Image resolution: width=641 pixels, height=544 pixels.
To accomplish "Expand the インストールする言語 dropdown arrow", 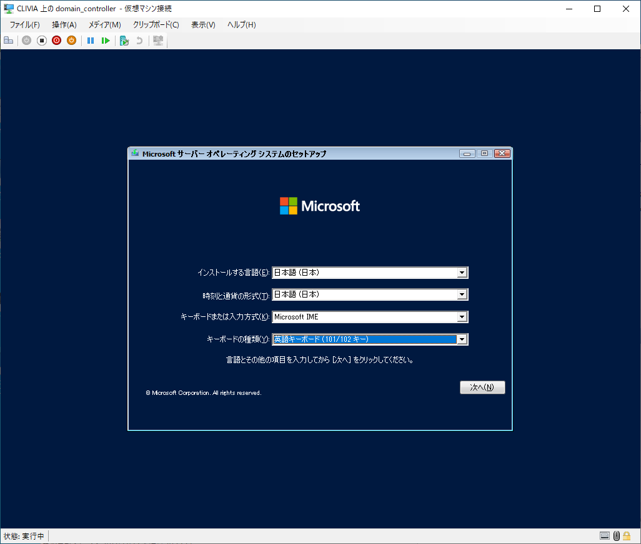I will tap(462, 273).
